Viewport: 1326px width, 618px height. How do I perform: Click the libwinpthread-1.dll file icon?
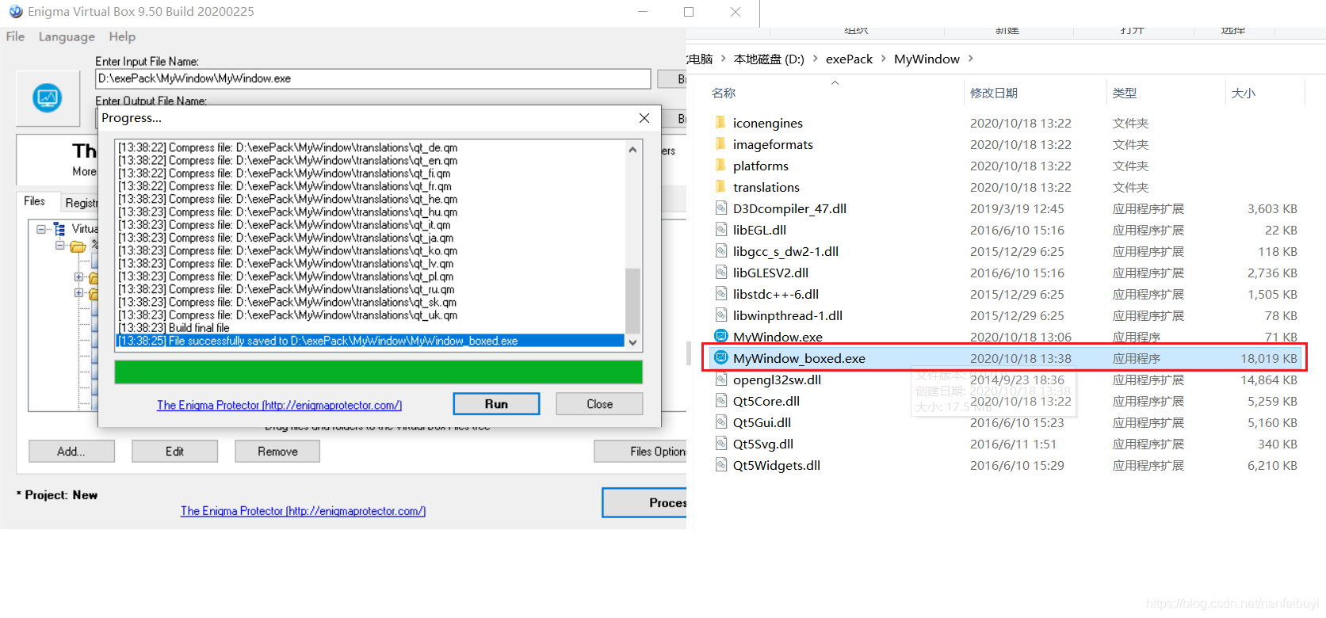(x=720, y=315)
